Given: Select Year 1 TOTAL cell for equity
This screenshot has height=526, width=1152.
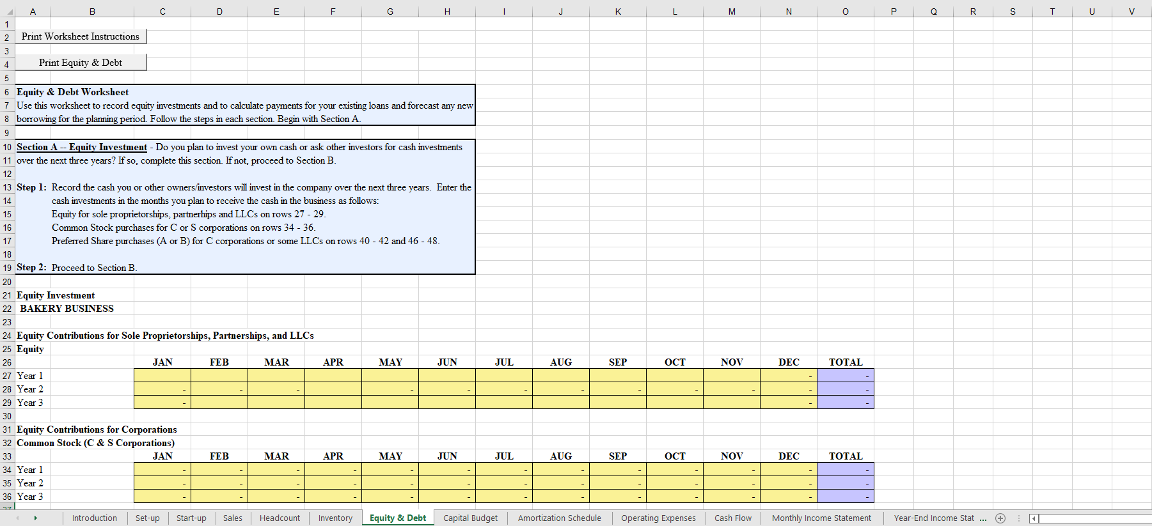Looking at the screenshot, I should click(x=845, y=376).
